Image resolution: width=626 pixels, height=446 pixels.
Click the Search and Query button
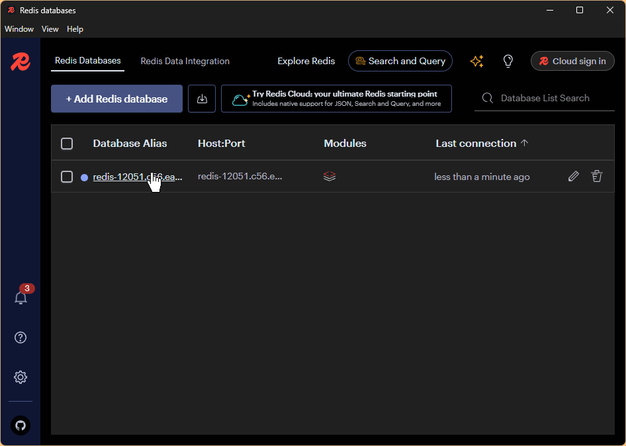(400, 61)
